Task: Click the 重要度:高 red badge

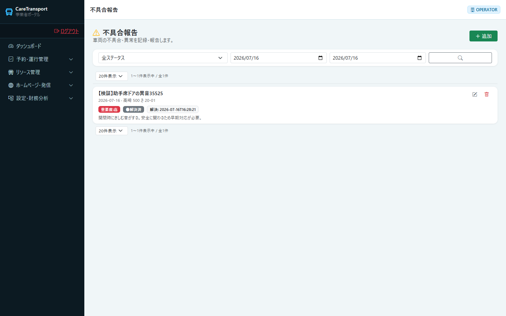Action: point(109,110)
